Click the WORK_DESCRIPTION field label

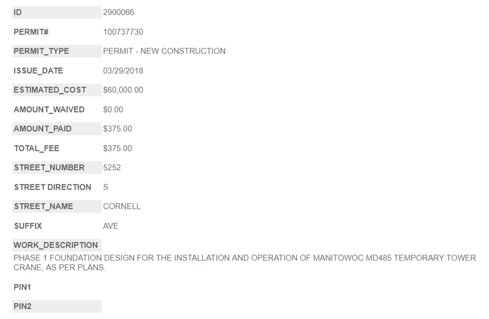(56, 245)
